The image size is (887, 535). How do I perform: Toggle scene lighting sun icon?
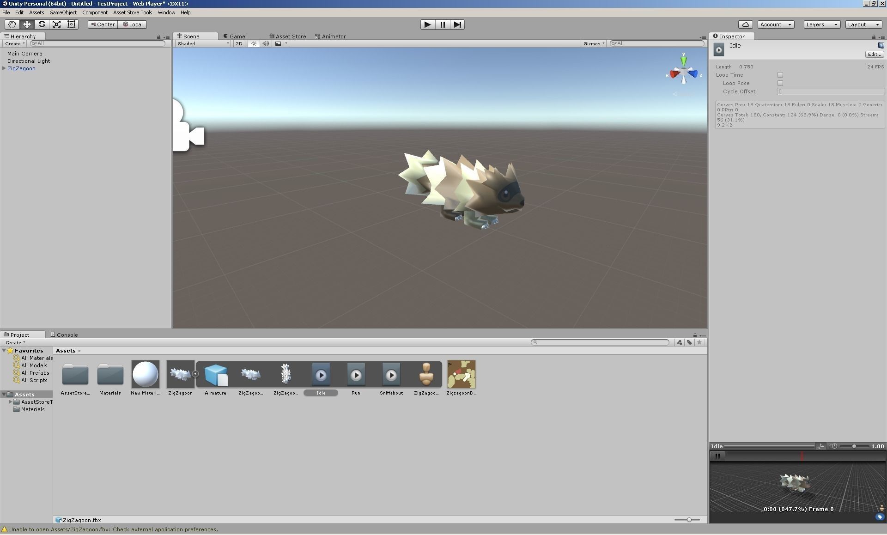pos(254,43)
